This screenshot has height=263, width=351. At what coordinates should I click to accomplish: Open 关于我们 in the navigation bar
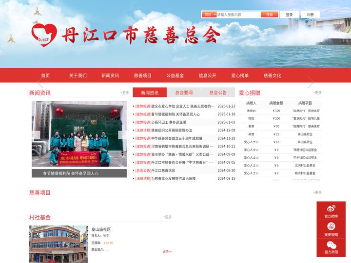pos(78,75)
